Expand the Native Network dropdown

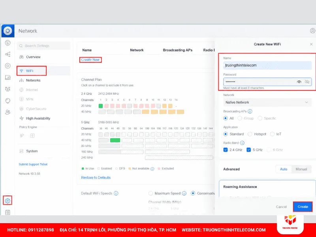tap(267, 102)
